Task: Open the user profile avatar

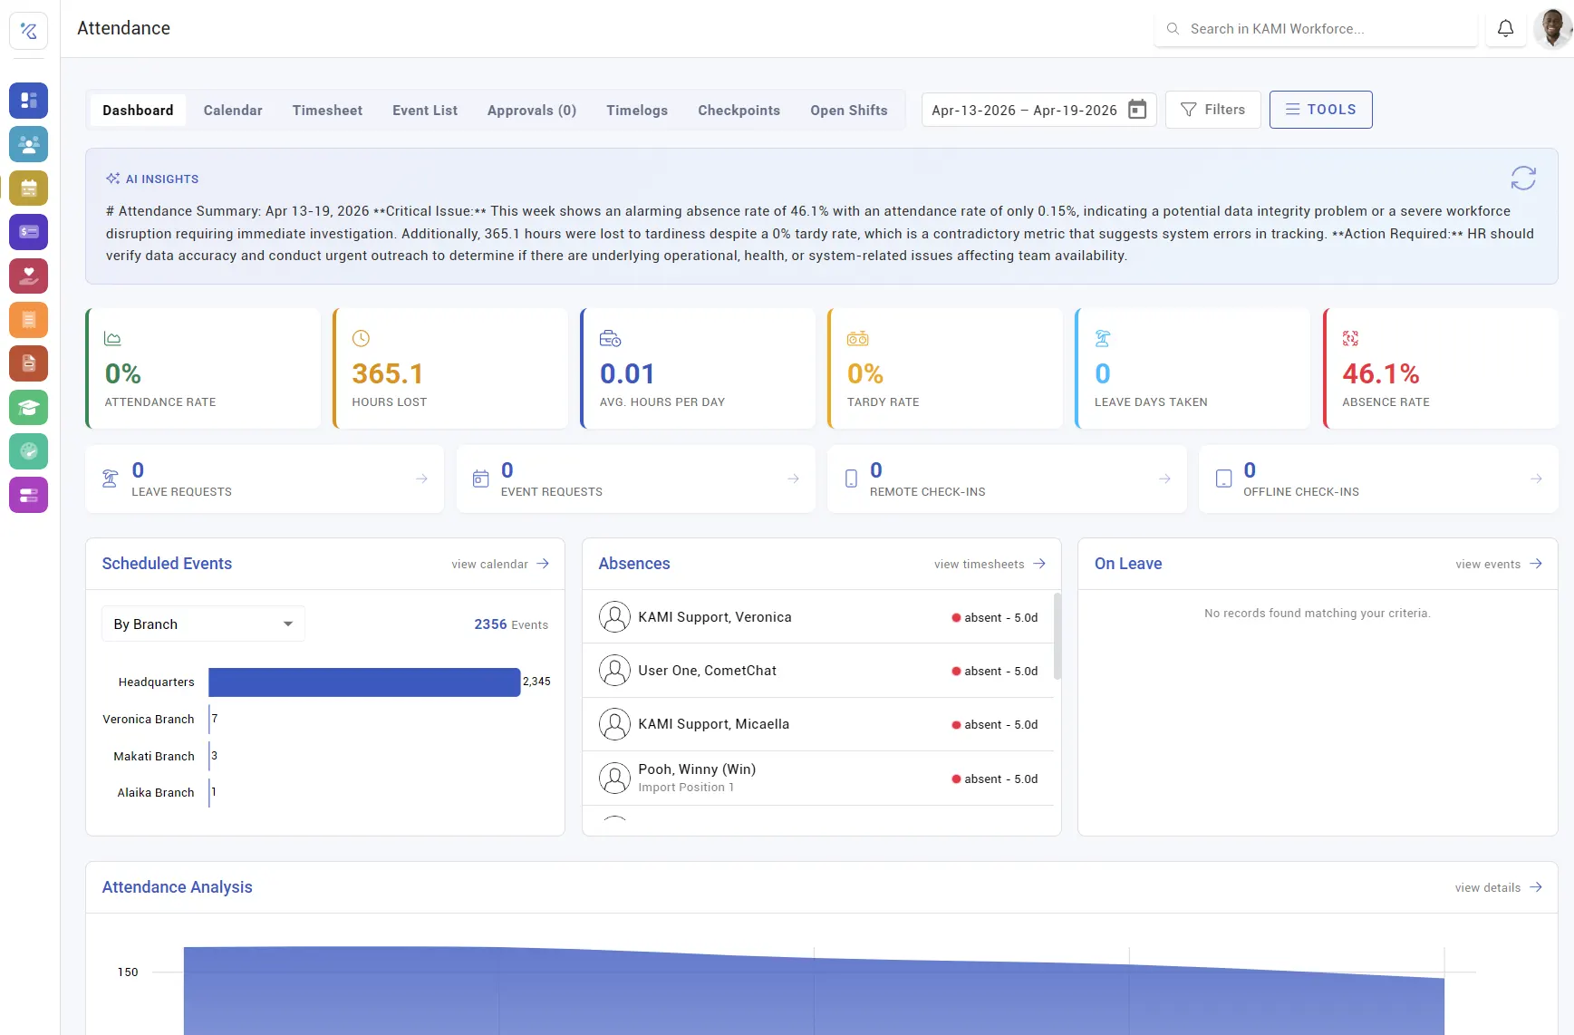Action: [1552, 29]
